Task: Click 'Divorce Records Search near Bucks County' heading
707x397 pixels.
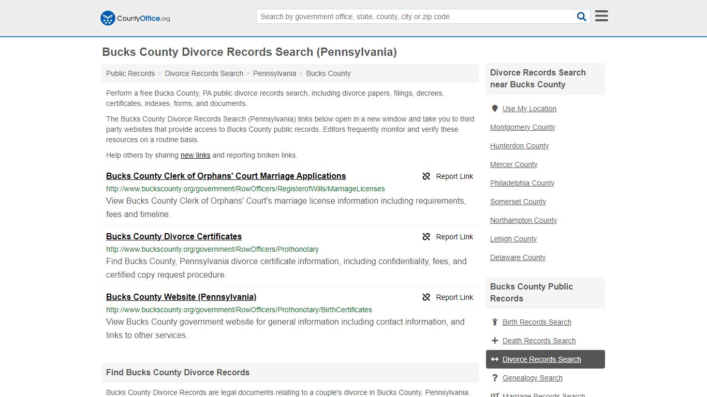Action: (x=538, y=79)
